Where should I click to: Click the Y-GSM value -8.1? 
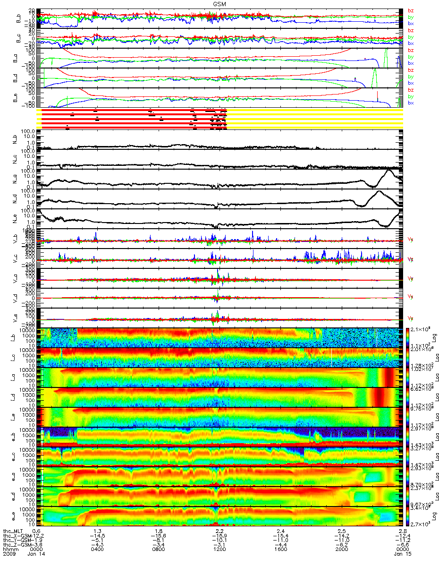point(159,540)
